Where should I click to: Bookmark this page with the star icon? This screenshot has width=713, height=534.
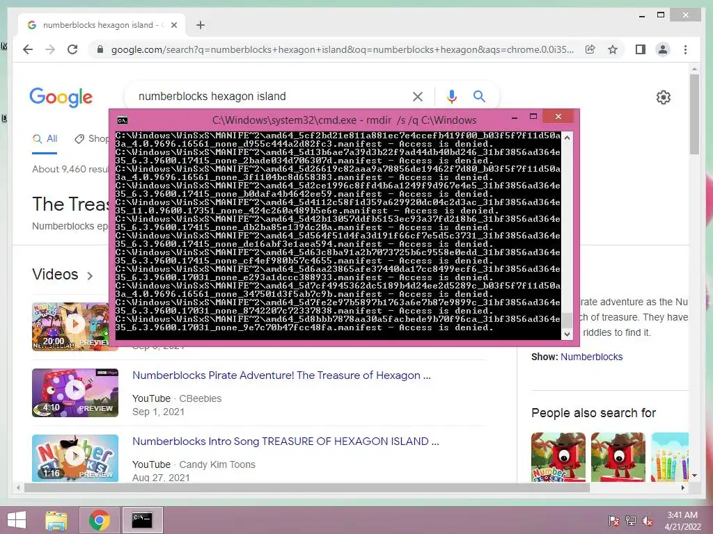(x=613, y=49)
